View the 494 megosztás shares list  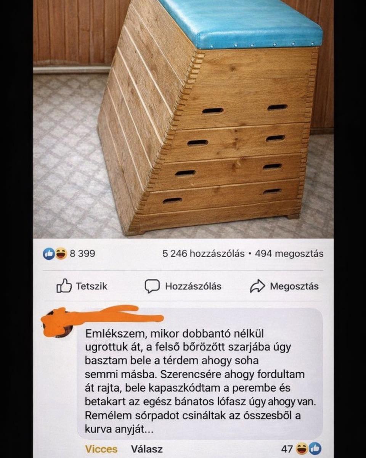pyautogui.click(x=289, y=254)
